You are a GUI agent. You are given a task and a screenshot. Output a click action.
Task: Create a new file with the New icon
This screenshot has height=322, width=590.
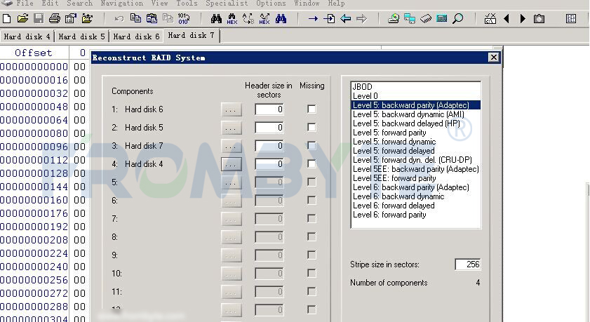pos(6,18)
